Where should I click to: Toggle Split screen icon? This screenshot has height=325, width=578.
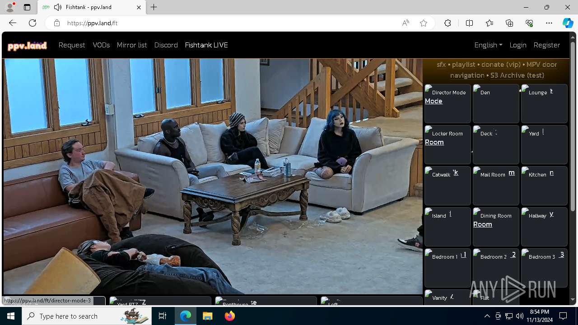(x=469, y=23)
